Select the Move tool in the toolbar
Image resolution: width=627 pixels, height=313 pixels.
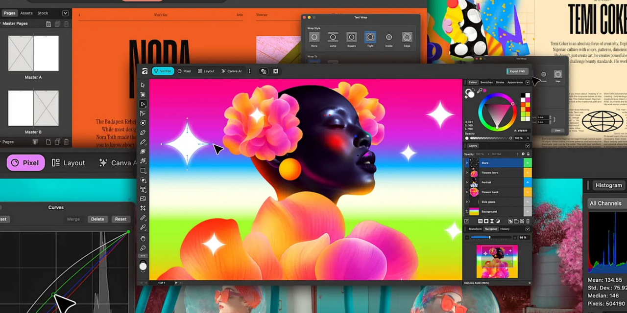click(x=143, y=84)
